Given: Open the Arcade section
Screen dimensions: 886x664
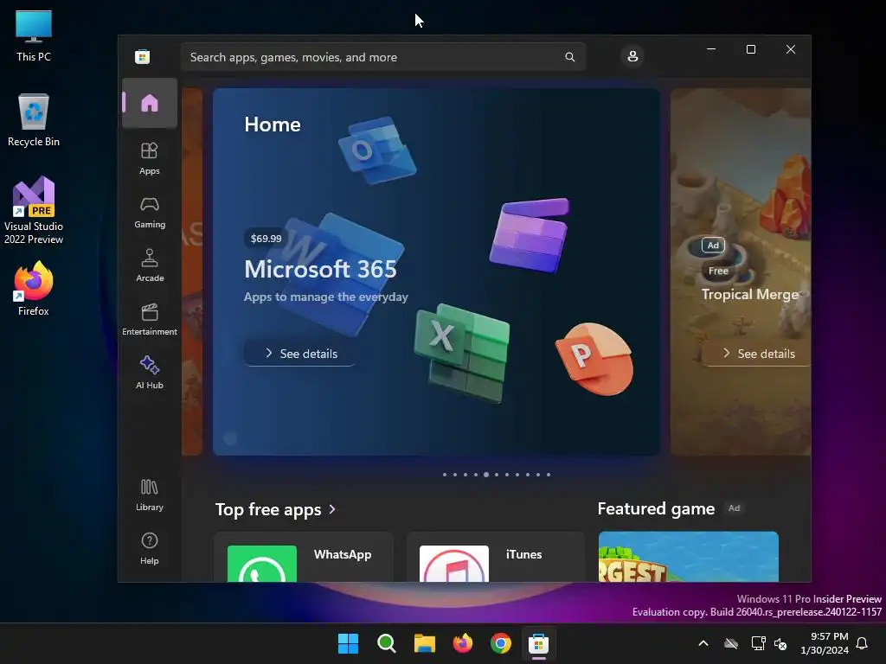Looking at the screenshot, I should 149,266.
